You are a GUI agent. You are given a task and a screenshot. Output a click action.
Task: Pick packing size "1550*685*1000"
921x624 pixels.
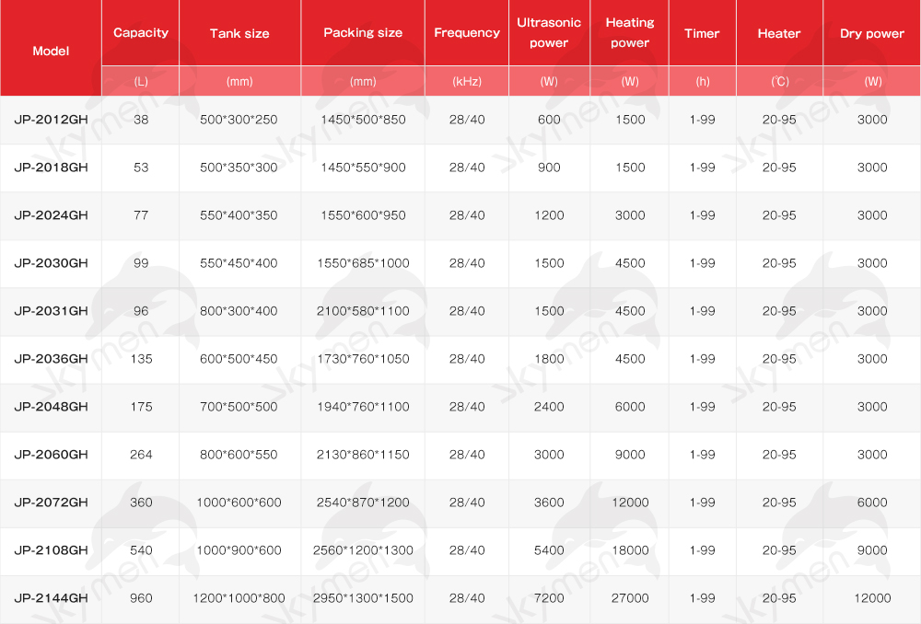point(363,263)
